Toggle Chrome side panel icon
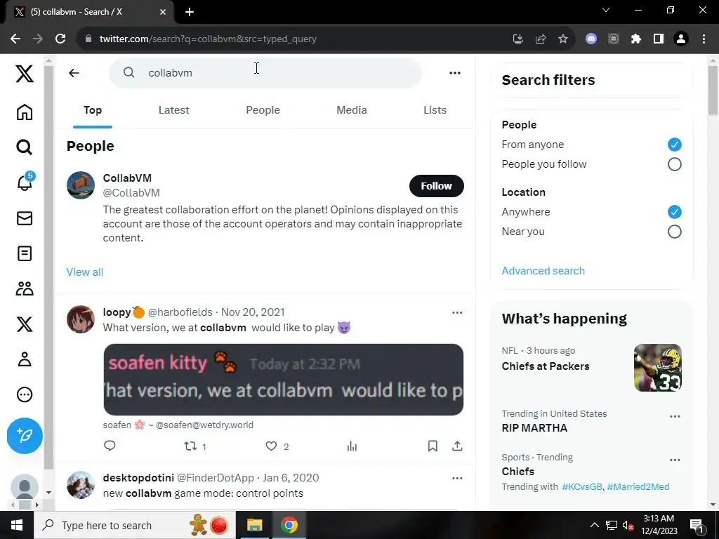The height and width of the screenshot is (539, 719). (659, 39)
